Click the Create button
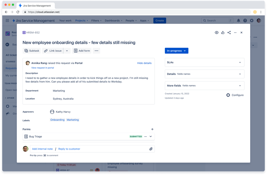 click(160, 21)
